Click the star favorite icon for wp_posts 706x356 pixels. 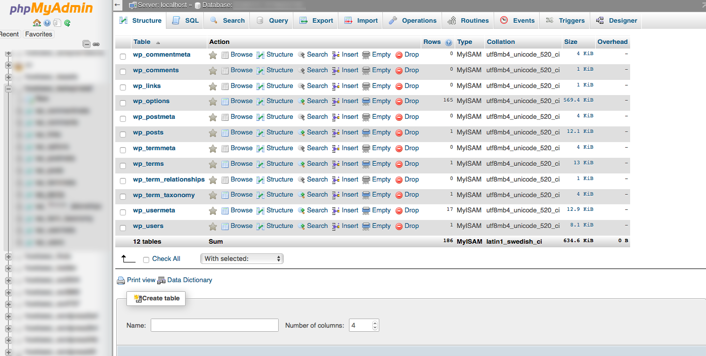click(x=213, y=133)
